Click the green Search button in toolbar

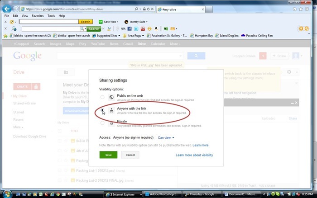click(94, 29)
